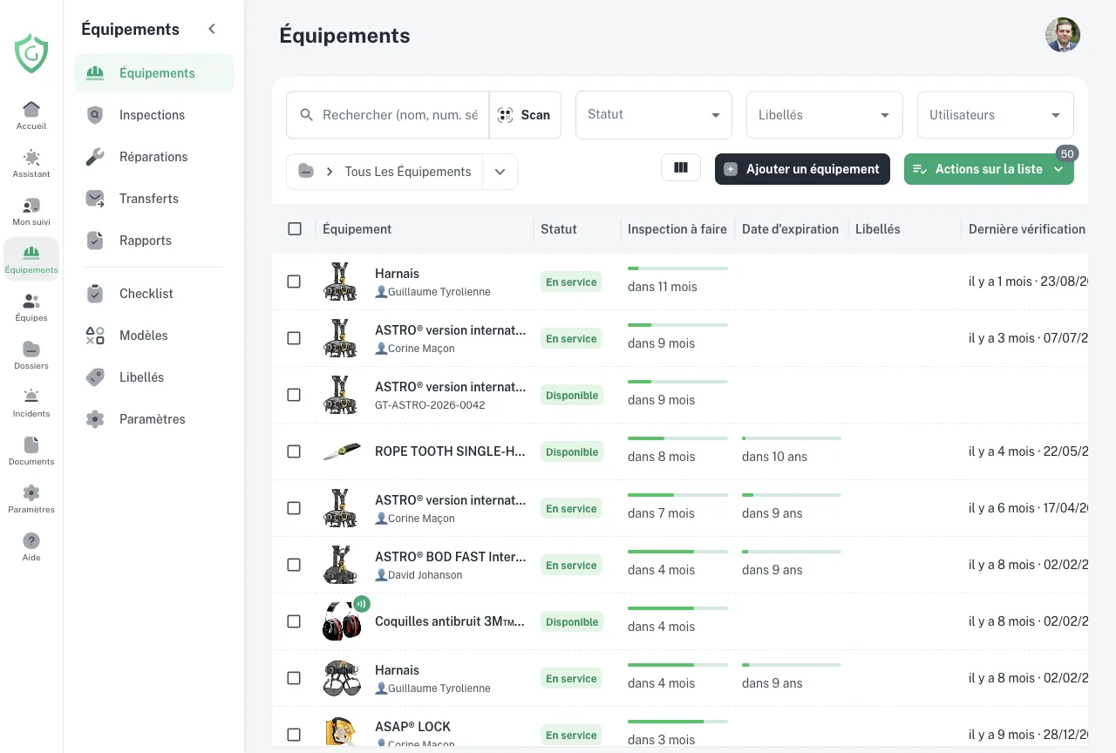
Task: Click the ASAP LOCK equipment name
Action: pyautogui.click(x=412, y=727)
